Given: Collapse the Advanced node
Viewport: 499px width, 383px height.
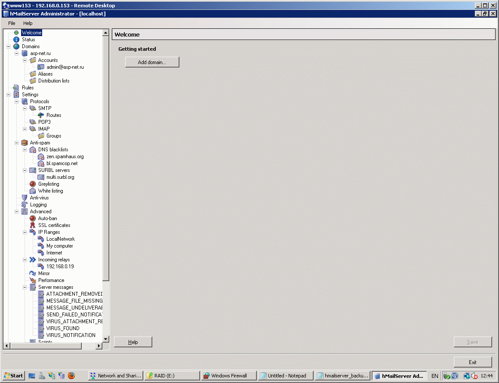Looking at the screenshot, I should (17, 211).
